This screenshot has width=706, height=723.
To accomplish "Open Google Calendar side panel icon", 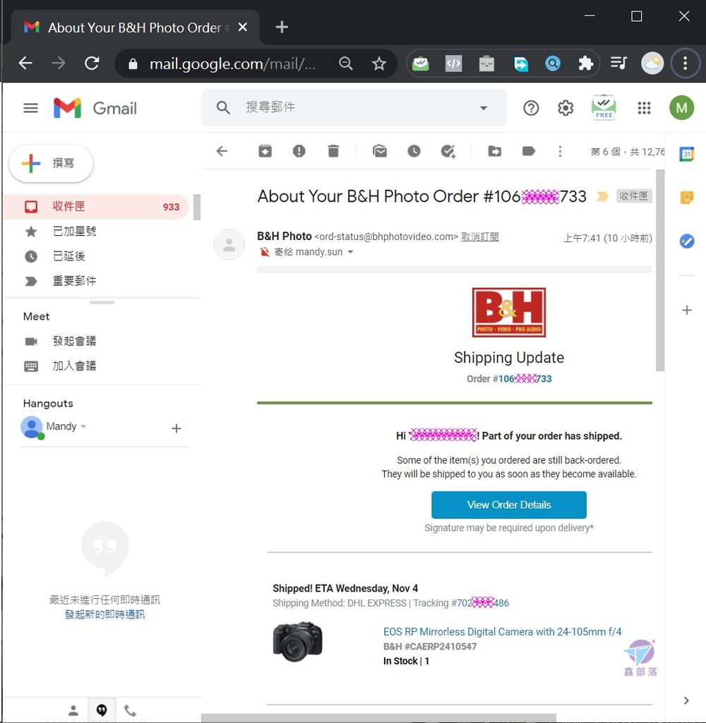I will tap(687, 153).
